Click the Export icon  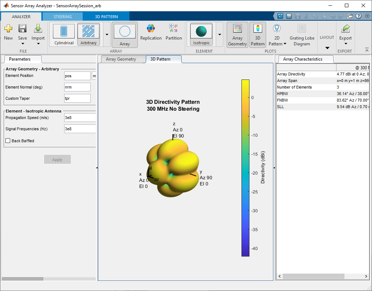point(345,29)
